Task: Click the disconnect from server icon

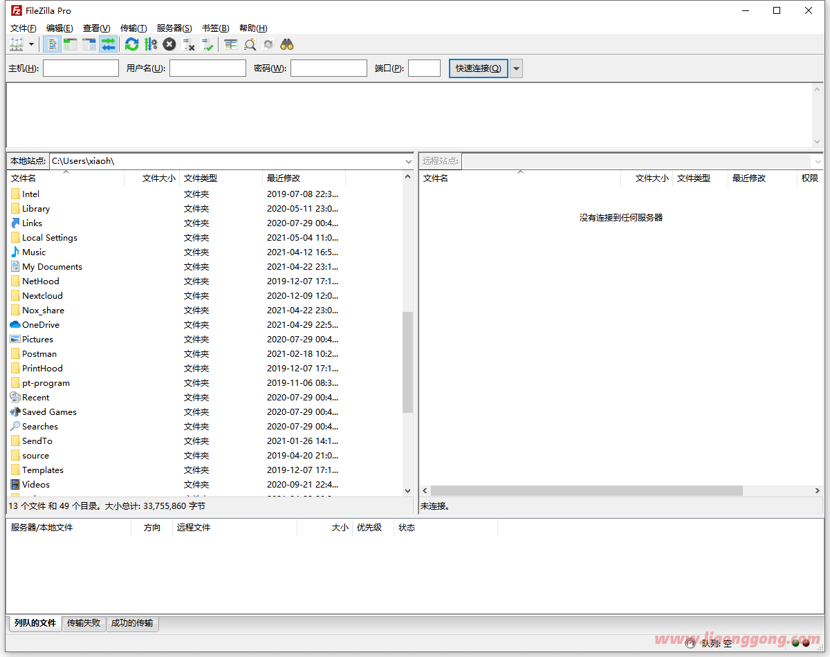Action: (x=188, y=44)
